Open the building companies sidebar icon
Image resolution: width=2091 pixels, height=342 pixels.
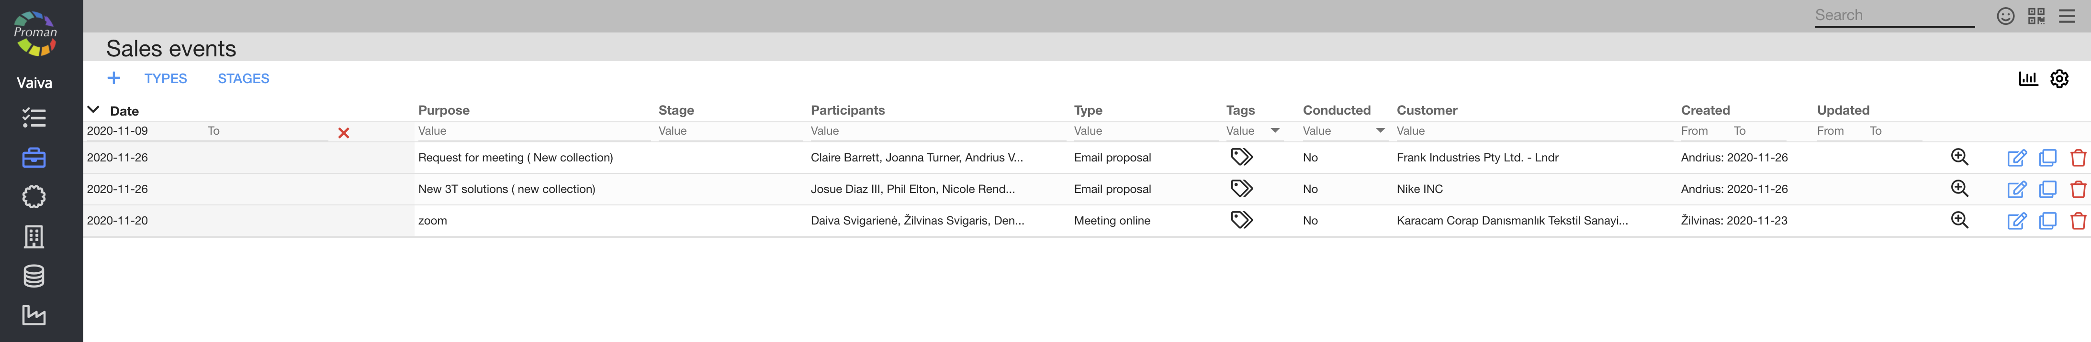click(34, 236)
